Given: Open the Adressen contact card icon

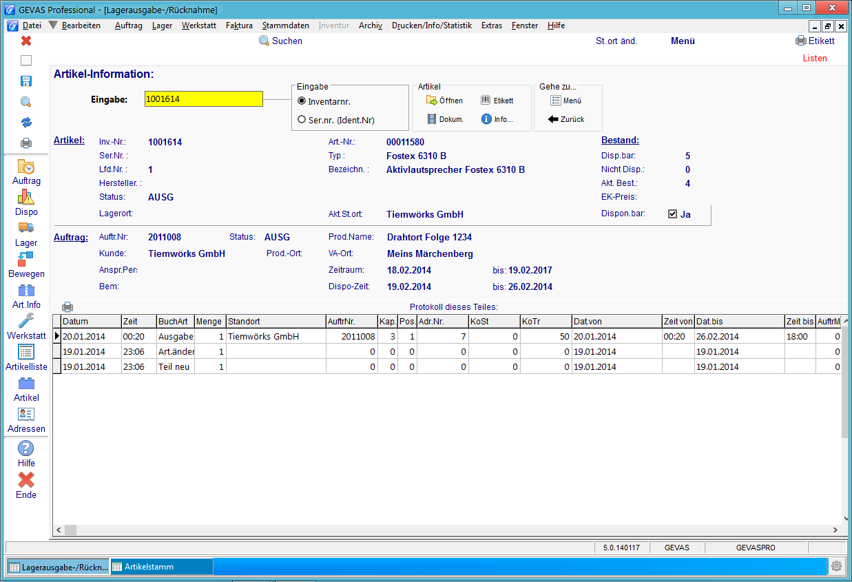Looking at the screenshot, I should [x=26, y=414].
